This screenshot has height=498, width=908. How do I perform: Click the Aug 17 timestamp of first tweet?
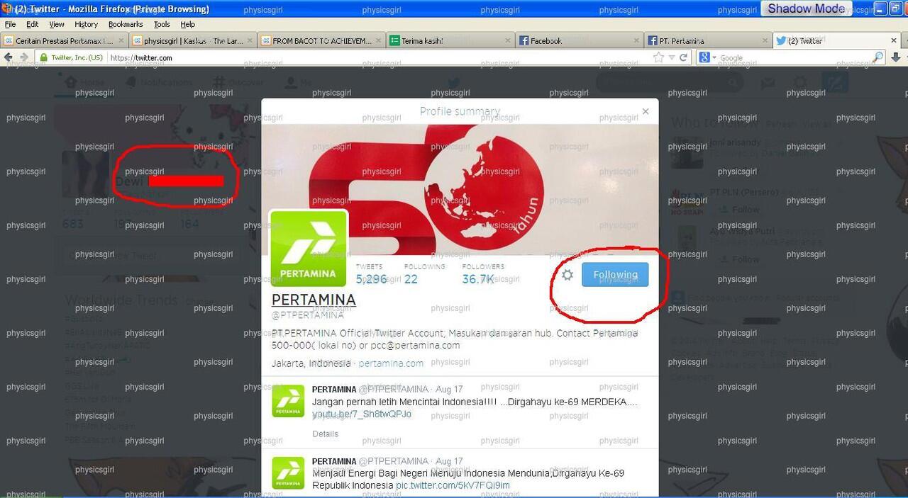pos(449,390)
